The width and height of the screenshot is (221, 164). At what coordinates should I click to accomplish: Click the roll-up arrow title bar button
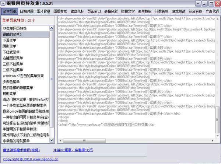point(198,4)
